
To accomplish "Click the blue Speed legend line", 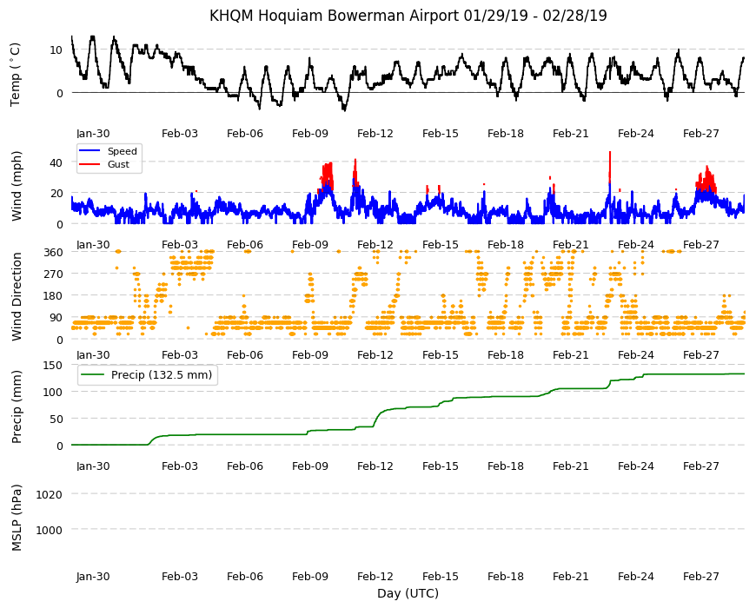I will tap(90, 151).
